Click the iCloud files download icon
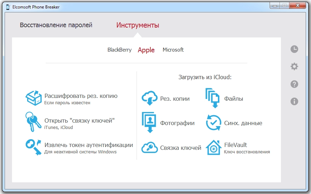Screen dimensions: 311x194 [x=212, y=98]
